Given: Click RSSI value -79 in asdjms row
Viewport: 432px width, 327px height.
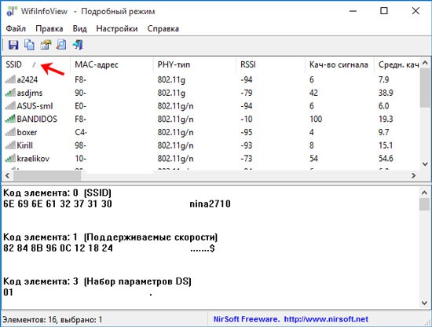Looking at the screenshot, I should click(247, 93).
